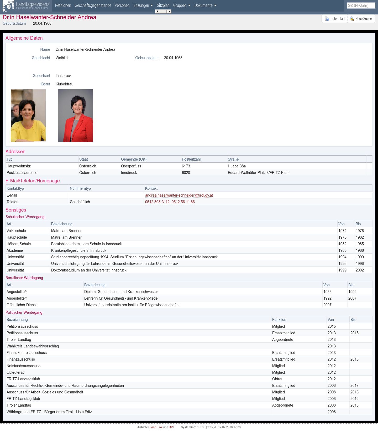The image size is (378, 431).
Task: Click the Allgemeine Daten section heading
Action: tap(24, 38)
